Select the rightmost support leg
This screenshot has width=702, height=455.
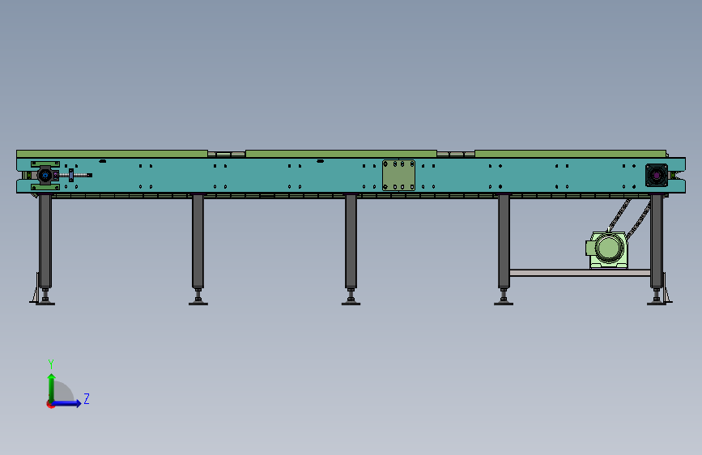(x=657, y=241)
